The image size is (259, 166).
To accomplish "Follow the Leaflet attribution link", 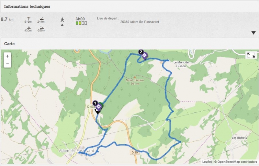I will tap(207, 162).
